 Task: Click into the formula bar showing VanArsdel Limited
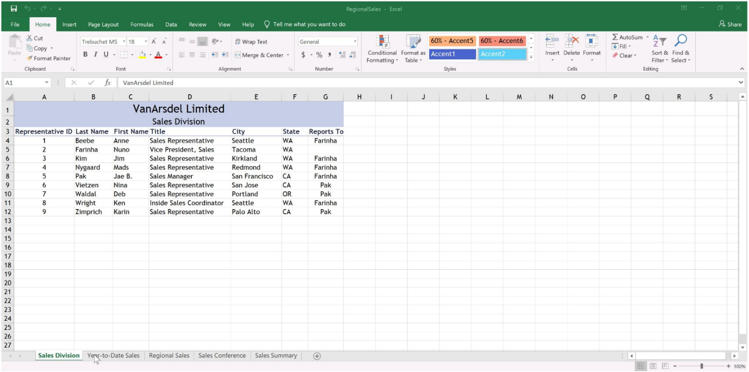(427, 82)
